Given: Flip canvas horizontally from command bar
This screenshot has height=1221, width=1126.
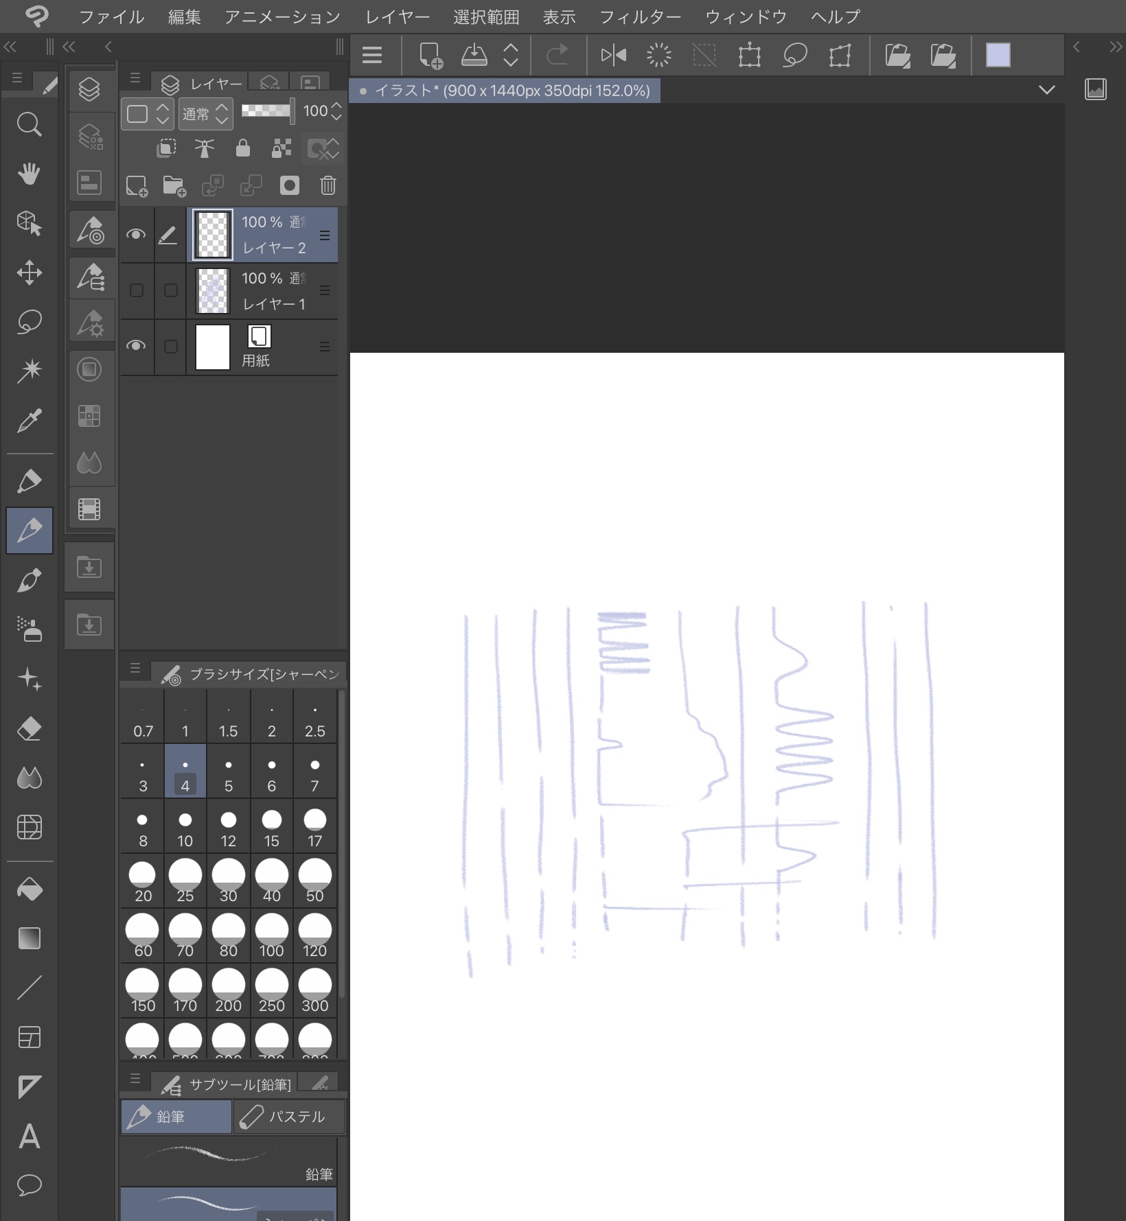Looking at the screenshot, I should pos(613,55).
